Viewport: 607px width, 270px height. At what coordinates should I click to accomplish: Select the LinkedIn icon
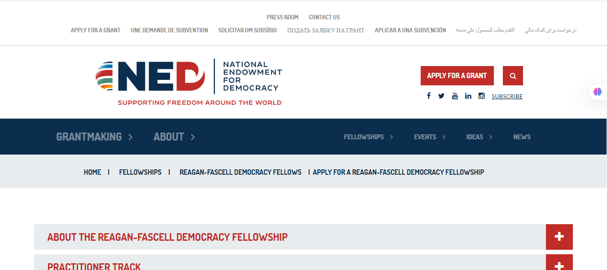(x=468, y=95)
